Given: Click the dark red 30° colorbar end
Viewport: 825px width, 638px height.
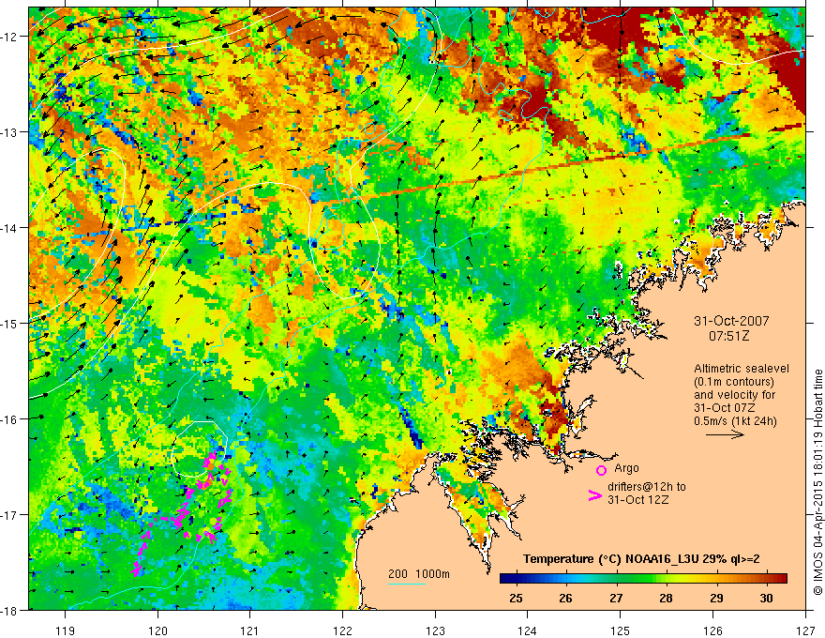Looking at the screenshot, I should pos(783,579).
